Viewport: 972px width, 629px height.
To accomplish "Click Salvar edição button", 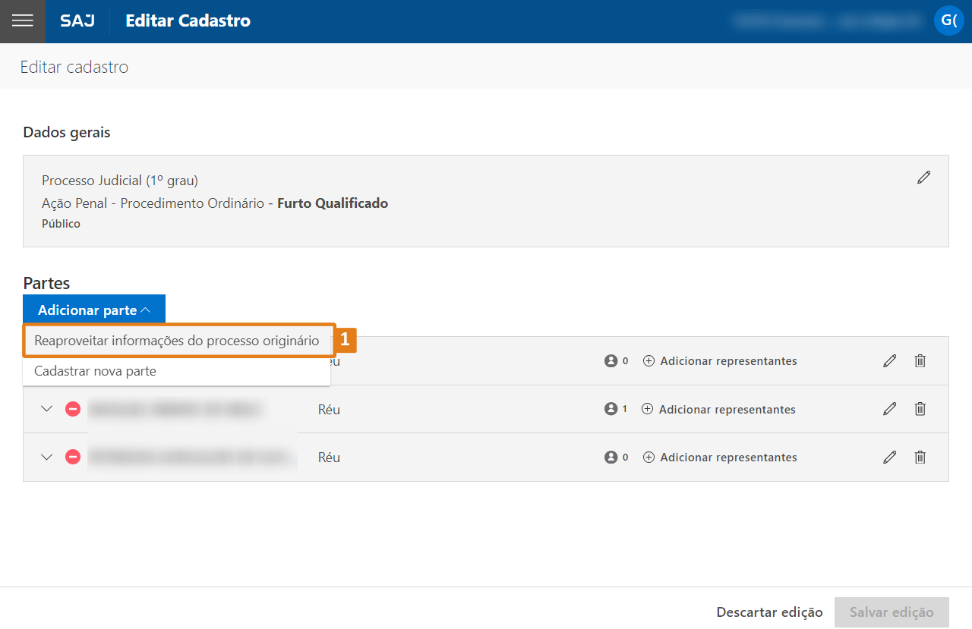I will click(892, 612).
